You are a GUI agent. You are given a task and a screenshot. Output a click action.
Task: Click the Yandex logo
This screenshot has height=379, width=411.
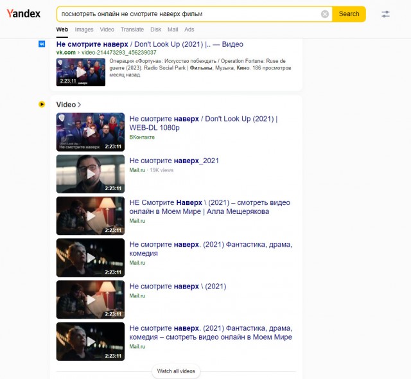pyautogui.click(x=24, y=13)
